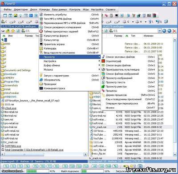Image resolution: width=178 pixels, height=174 pixels.
Task: Click the Переименование MP3 и WMA файлов icon
Action: tap(41, 23)
